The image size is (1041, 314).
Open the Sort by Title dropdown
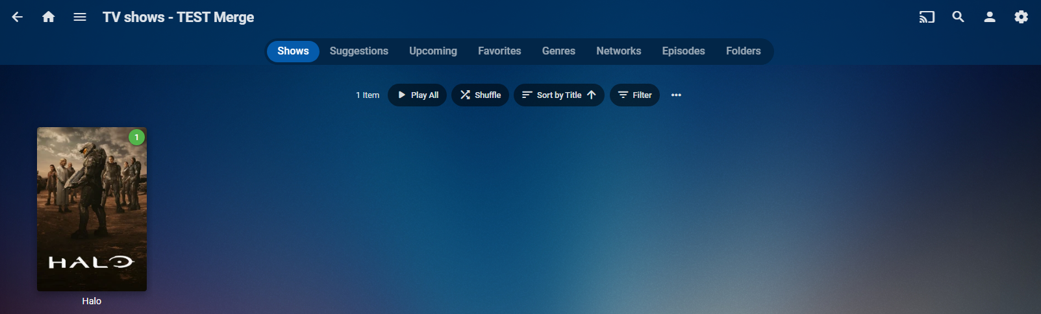559,95
